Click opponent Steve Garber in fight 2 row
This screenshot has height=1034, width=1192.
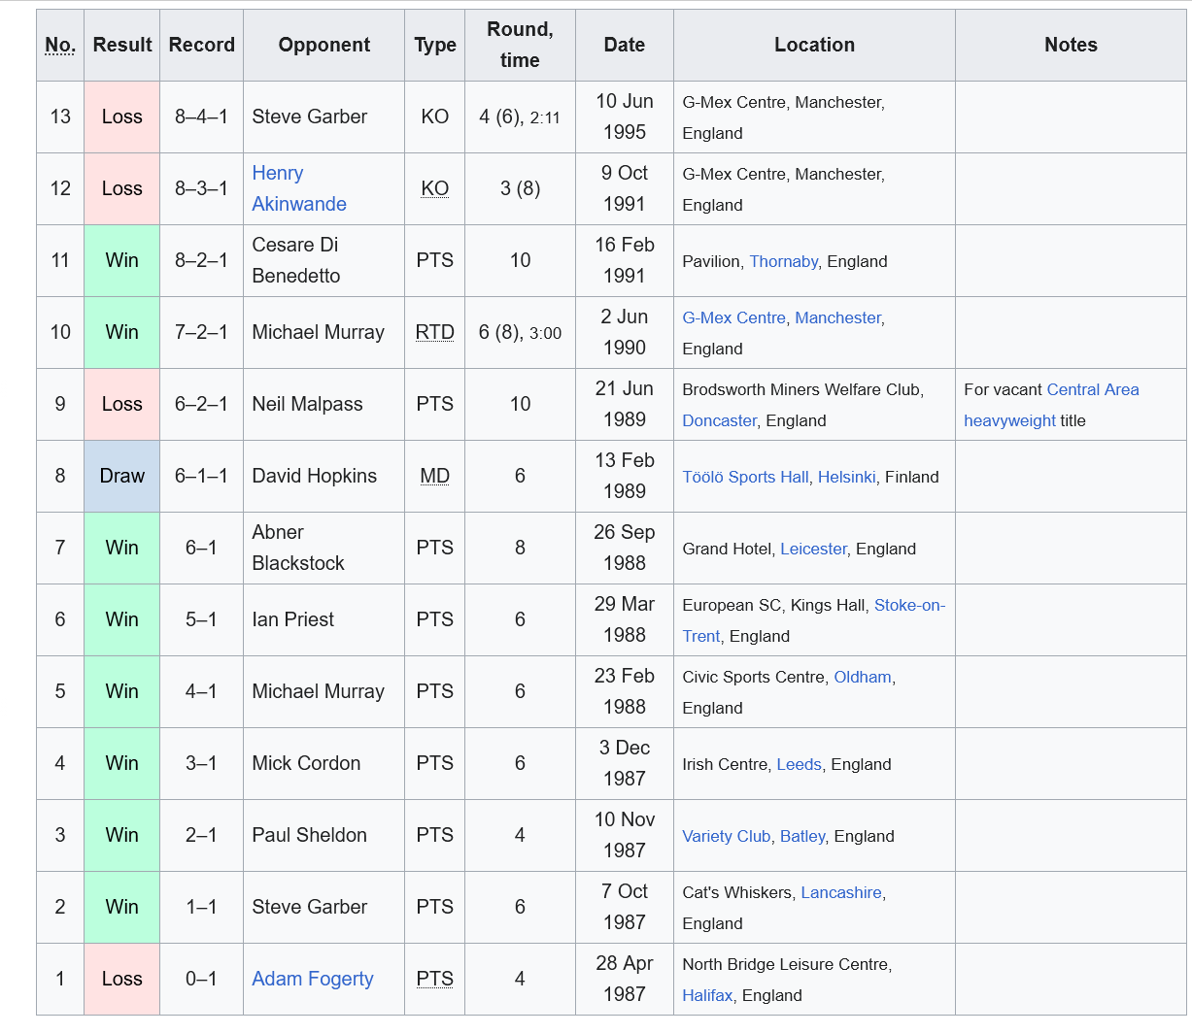click(x=310, y=907)
